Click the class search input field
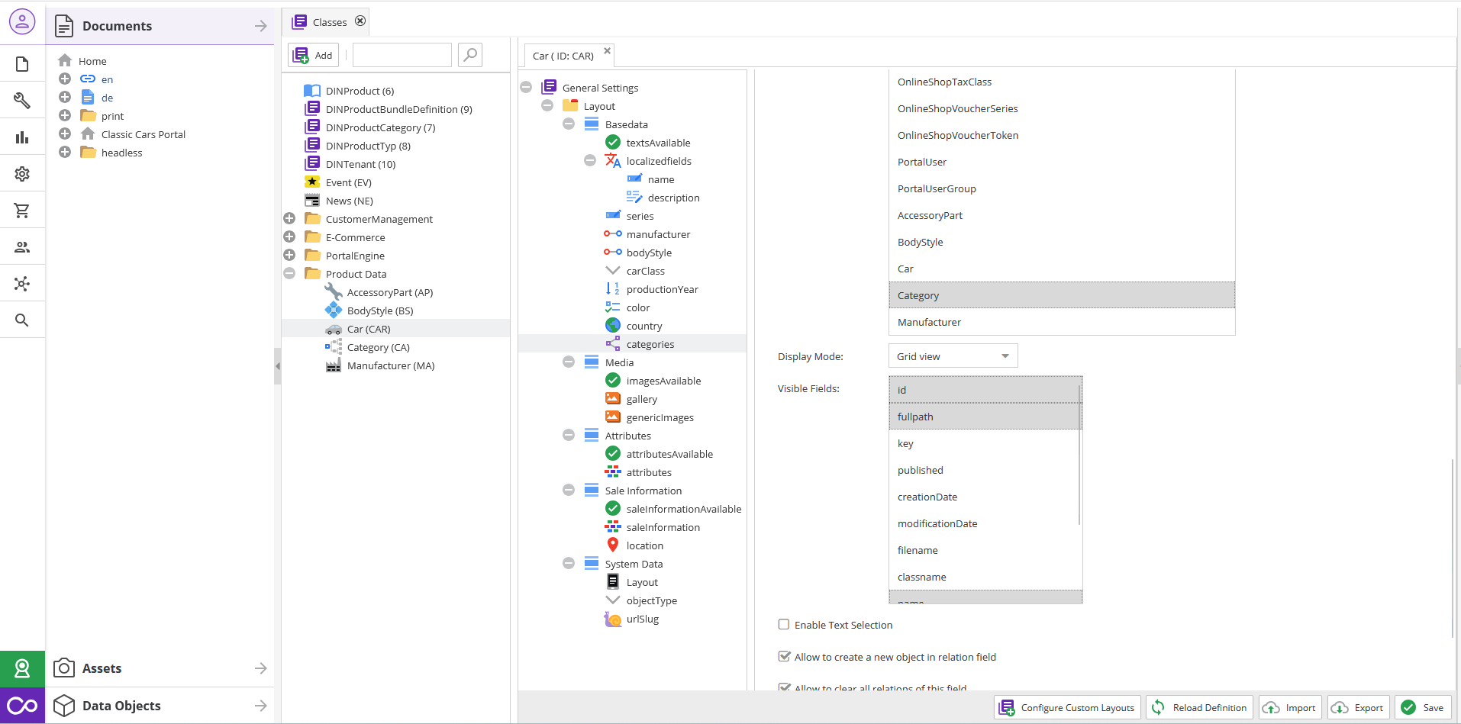Image resolution: width=1461 pixels, height=724 pixels. (402, 55)
